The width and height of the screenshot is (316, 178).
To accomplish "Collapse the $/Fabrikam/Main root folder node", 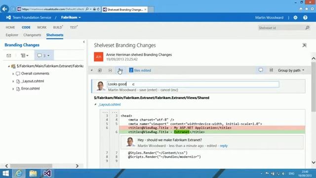I will point(9,66).
